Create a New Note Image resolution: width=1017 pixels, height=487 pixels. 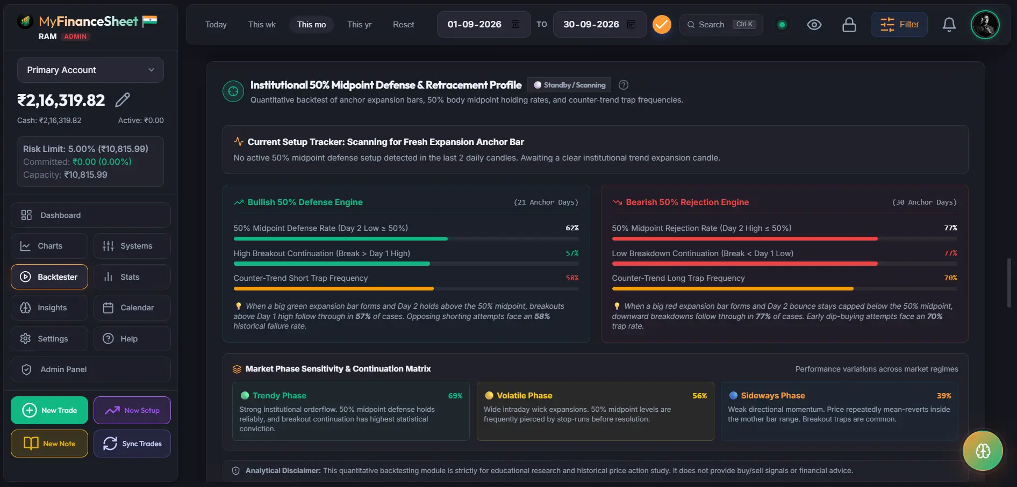point(49,444)
